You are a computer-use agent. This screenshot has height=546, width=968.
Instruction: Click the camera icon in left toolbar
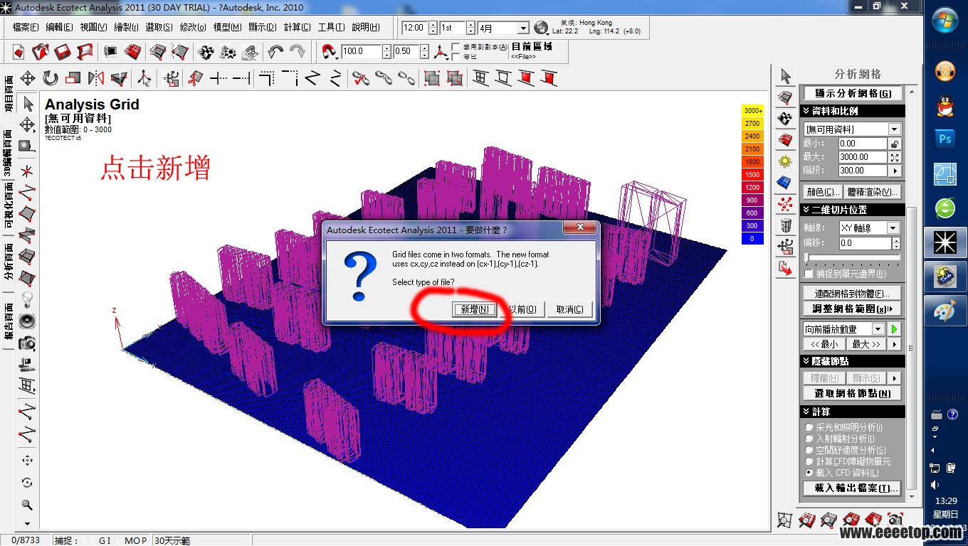pyautogui.click(x=27, y=343)
